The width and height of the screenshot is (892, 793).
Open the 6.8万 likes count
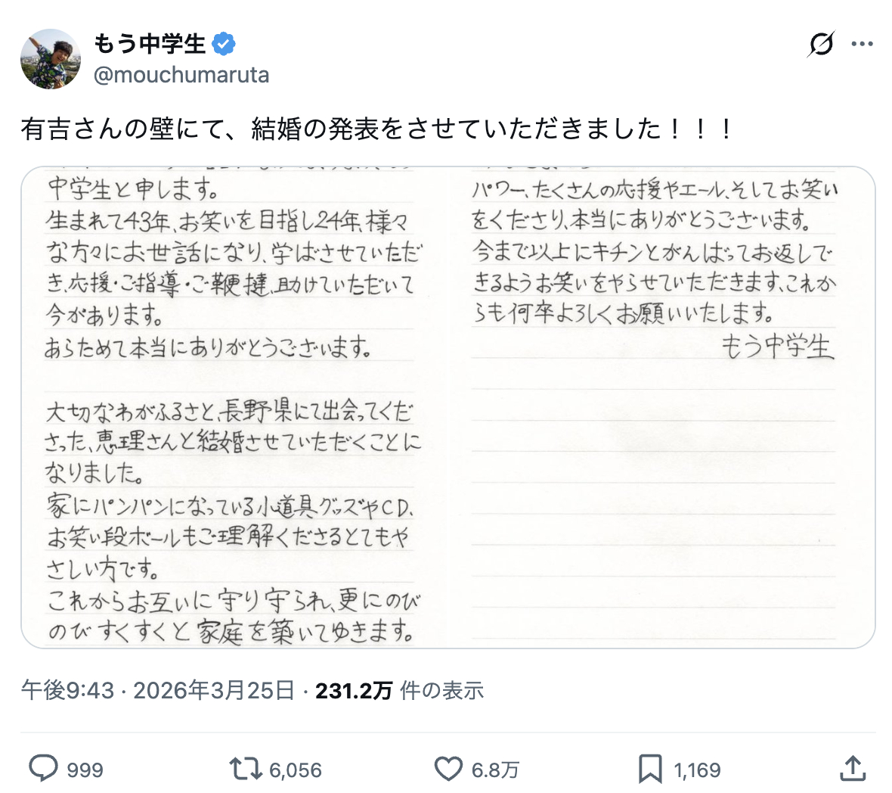coord(495,769)
